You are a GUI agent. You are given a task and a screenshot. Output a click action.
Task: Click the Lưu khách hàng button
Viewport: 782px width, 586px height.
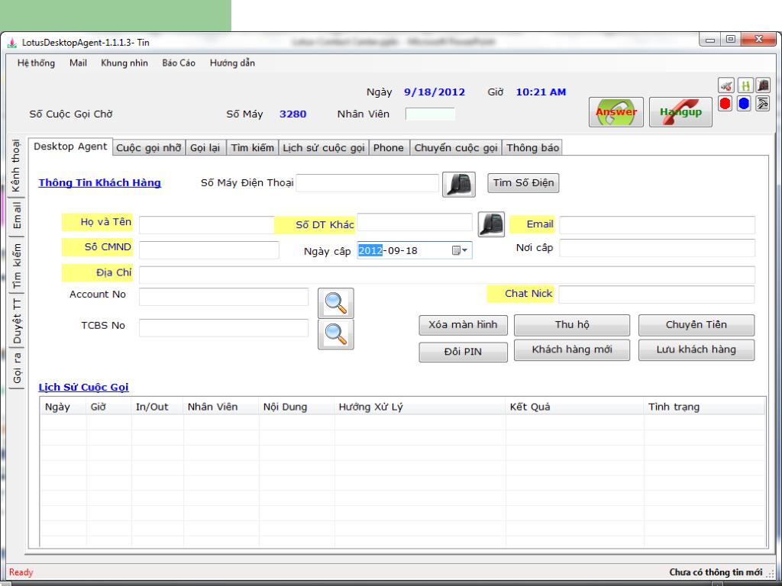(x=696, y=349)
